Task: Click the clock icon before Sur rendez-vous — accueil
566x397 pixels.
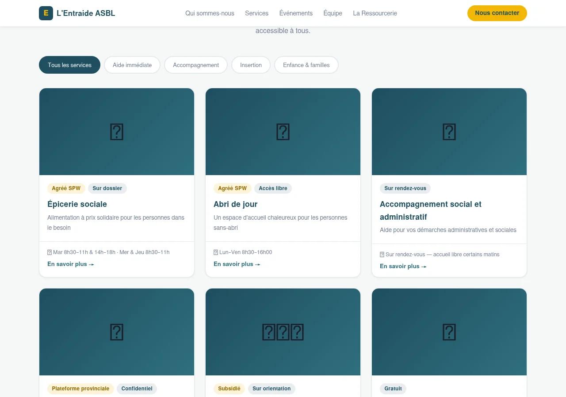Action: [382, 255]
